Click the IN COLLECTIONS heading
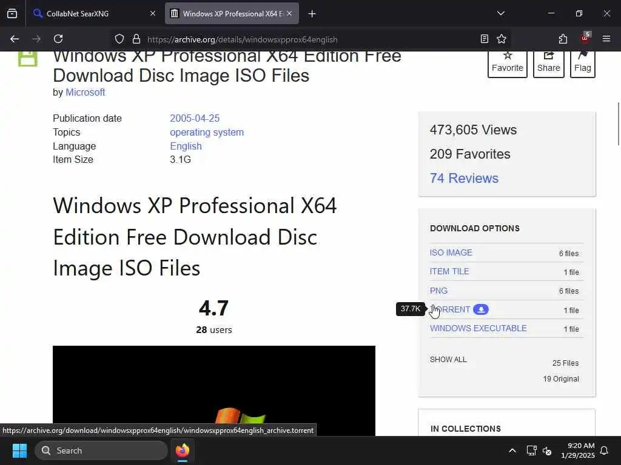 466,429
